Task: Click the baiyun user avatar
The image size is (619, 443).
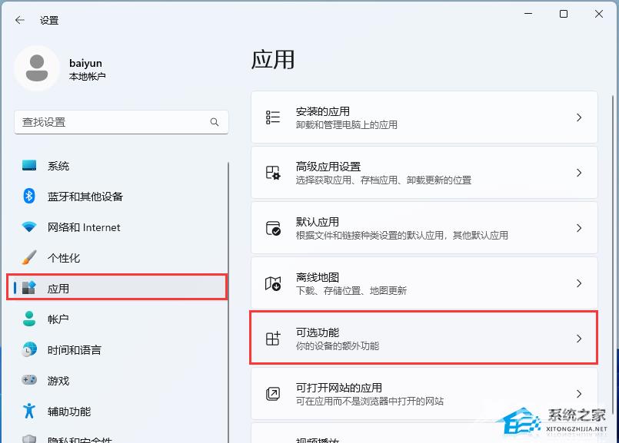Action: tap(37, 68)
